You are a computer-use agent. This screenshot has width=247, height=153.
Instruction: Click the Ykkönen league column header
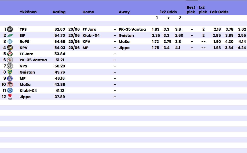click(28, 12)
